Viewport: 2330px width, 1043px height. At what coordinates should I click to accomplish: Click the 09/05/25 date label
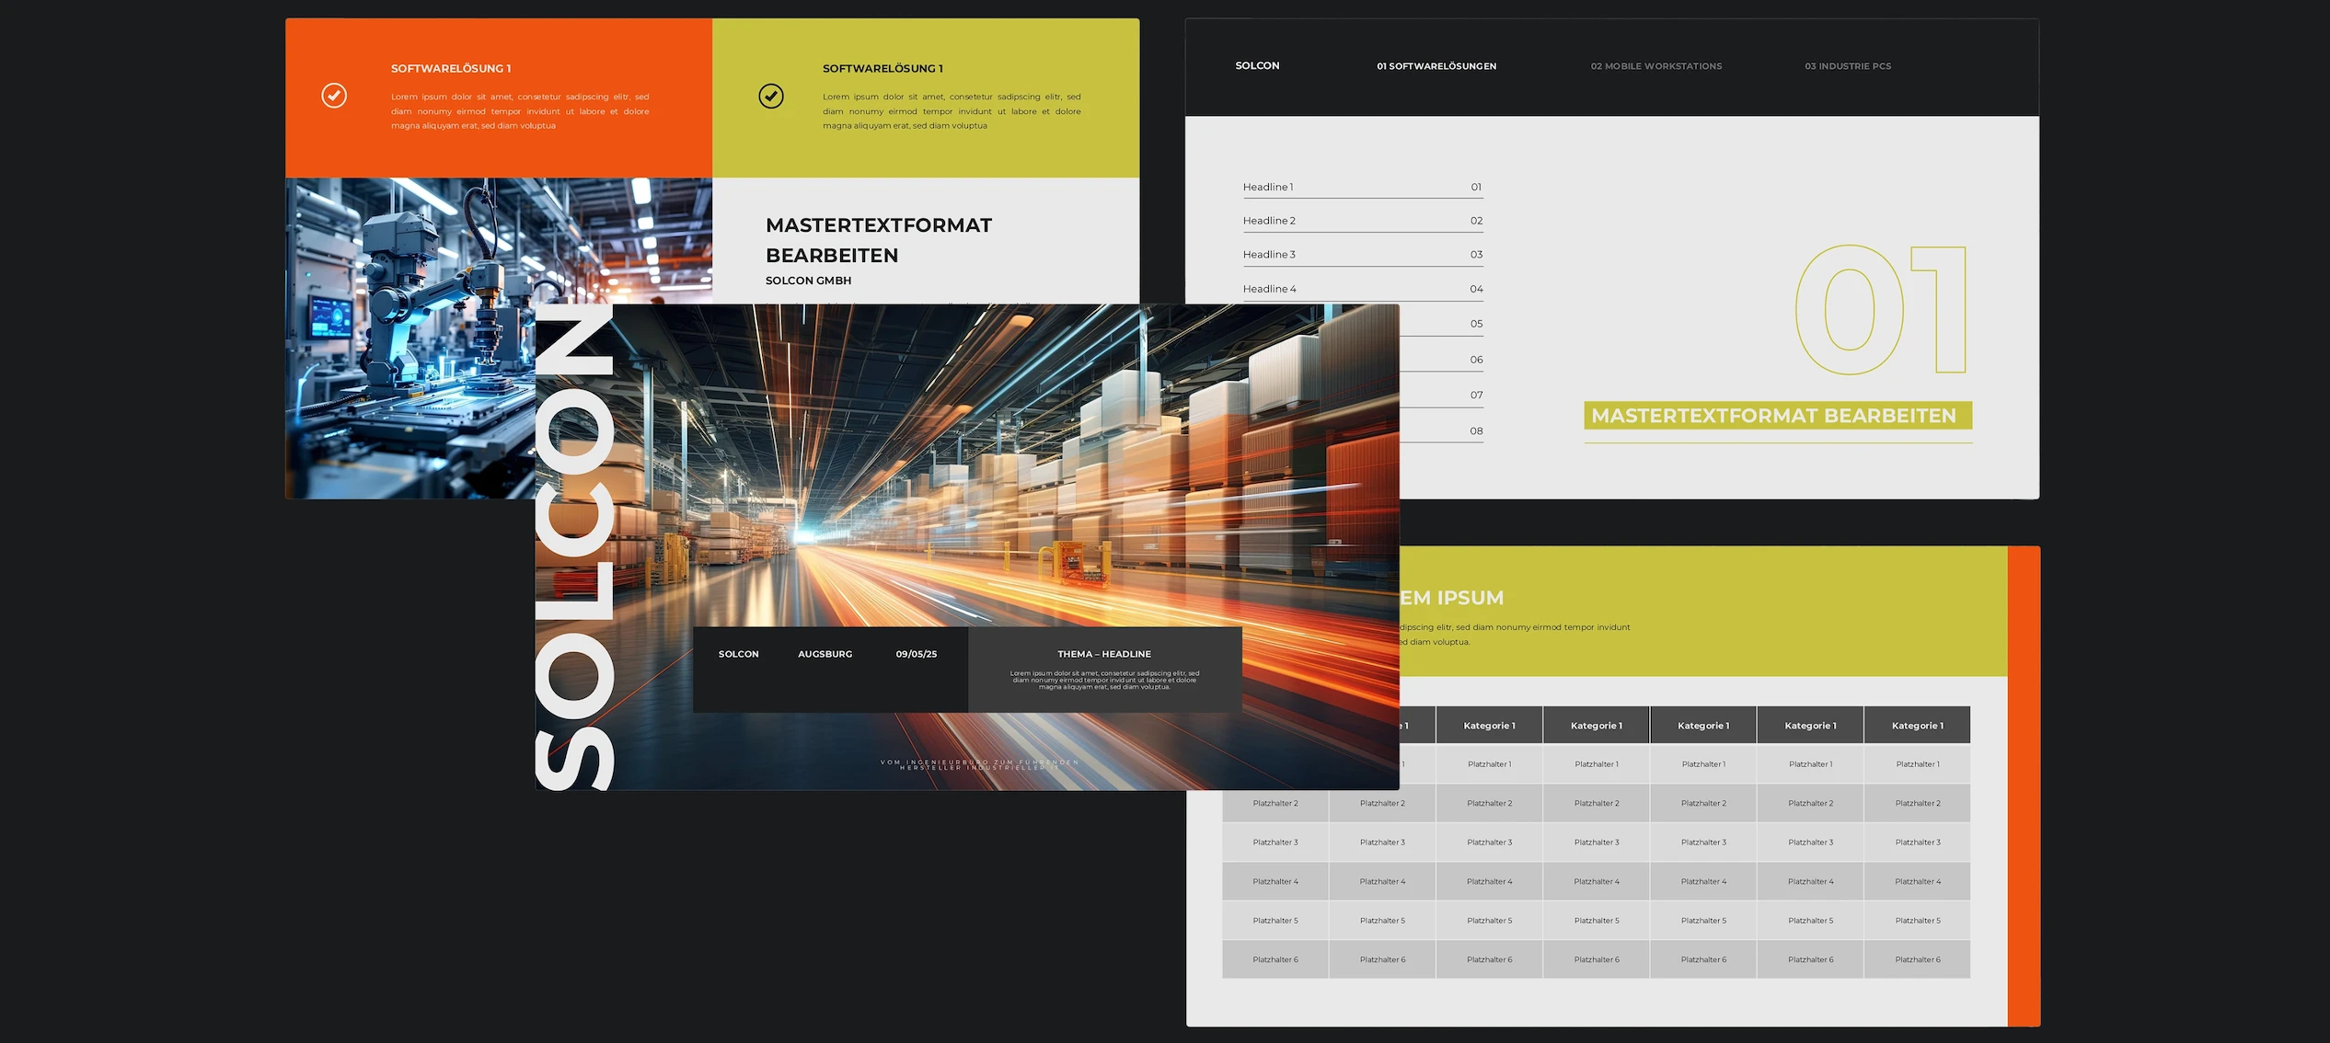916,654
